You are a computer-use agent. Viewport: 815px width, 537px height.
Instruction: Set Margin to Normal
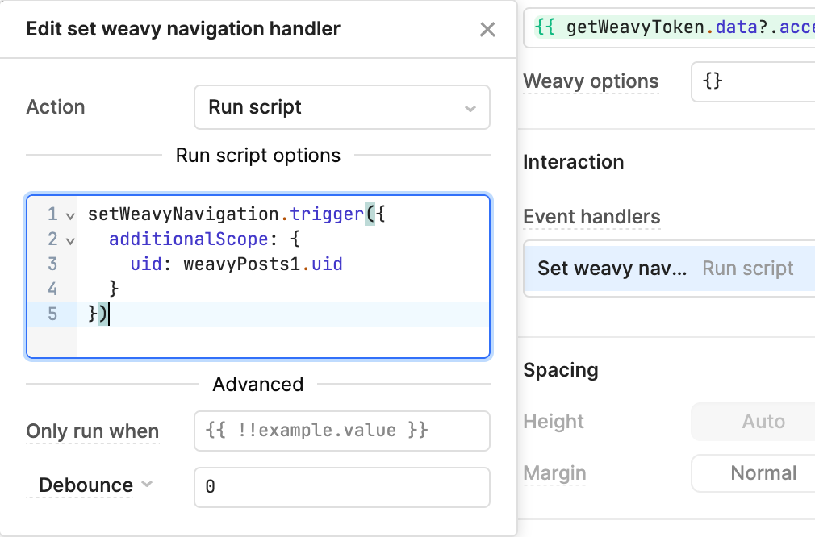[763, 473]
